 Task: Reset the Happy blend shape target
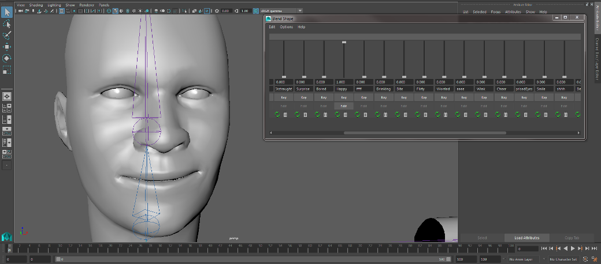(x=337, y=115)
